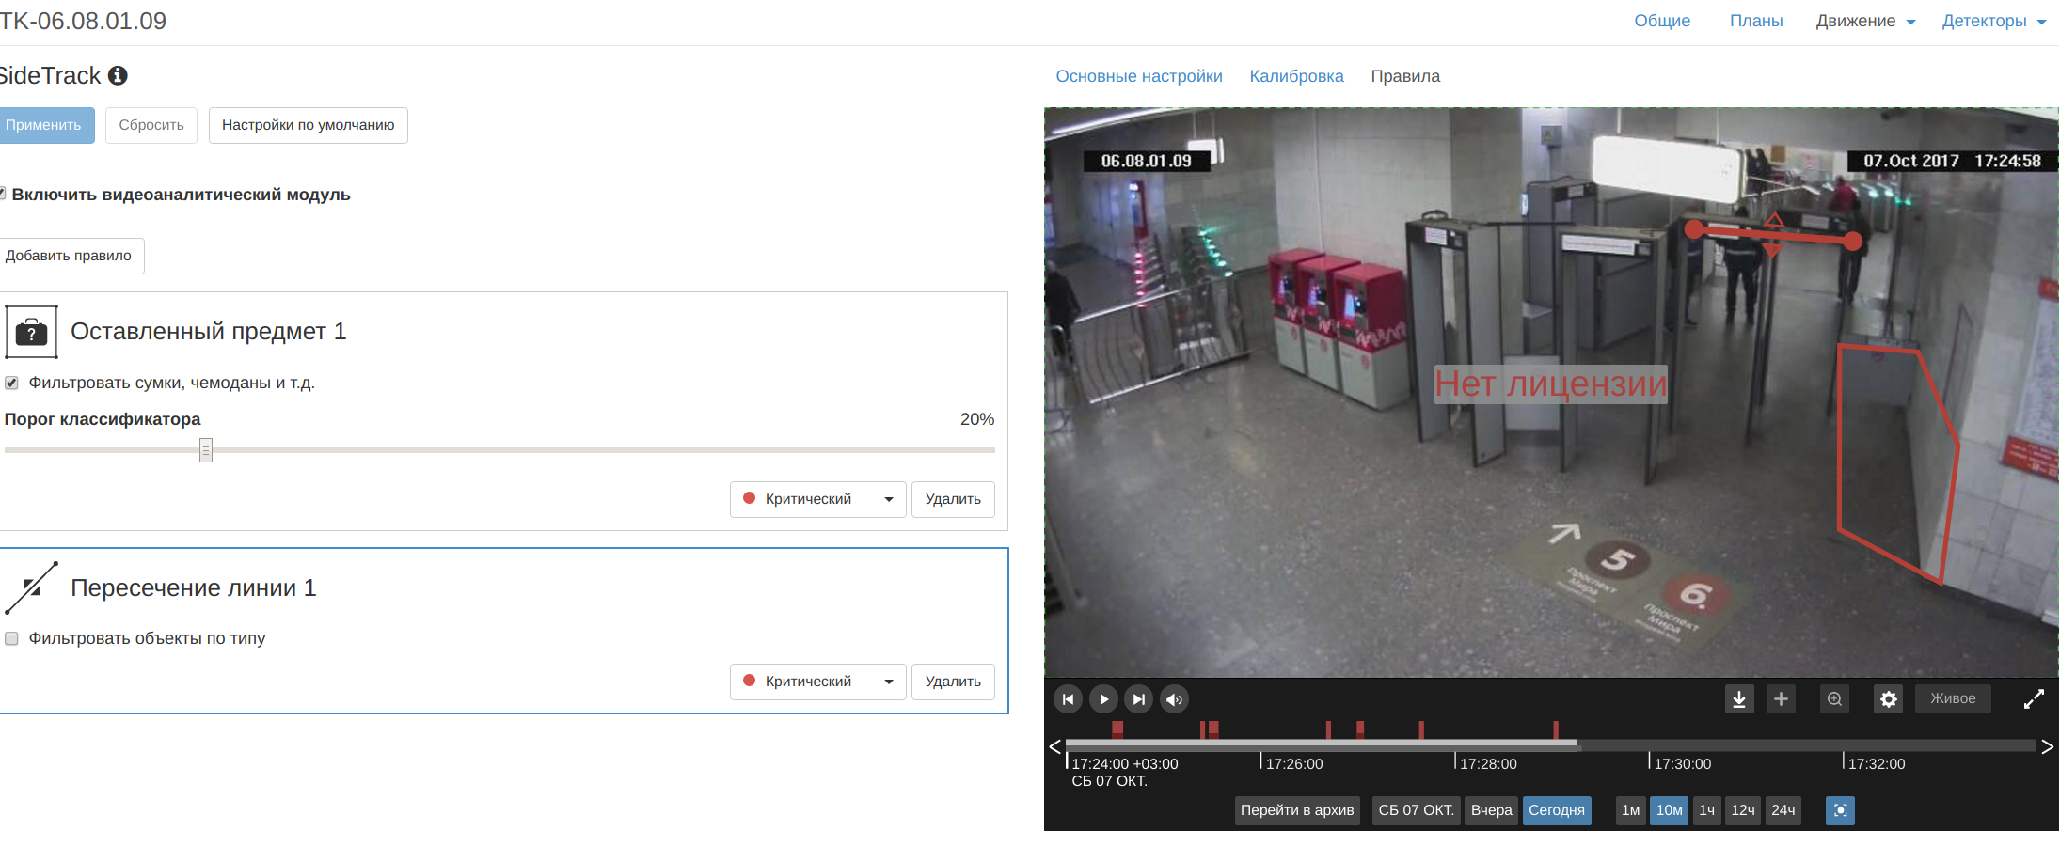Image resolution: width=2060 pixels, height=846 pixels.
Task: Open the Детекторы dropdown menu
Action: click(x=1994, y=21)
